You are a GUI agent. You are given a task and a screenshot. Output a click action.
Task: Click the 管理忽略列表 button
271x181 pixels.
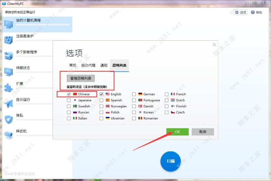pos(81,78)
